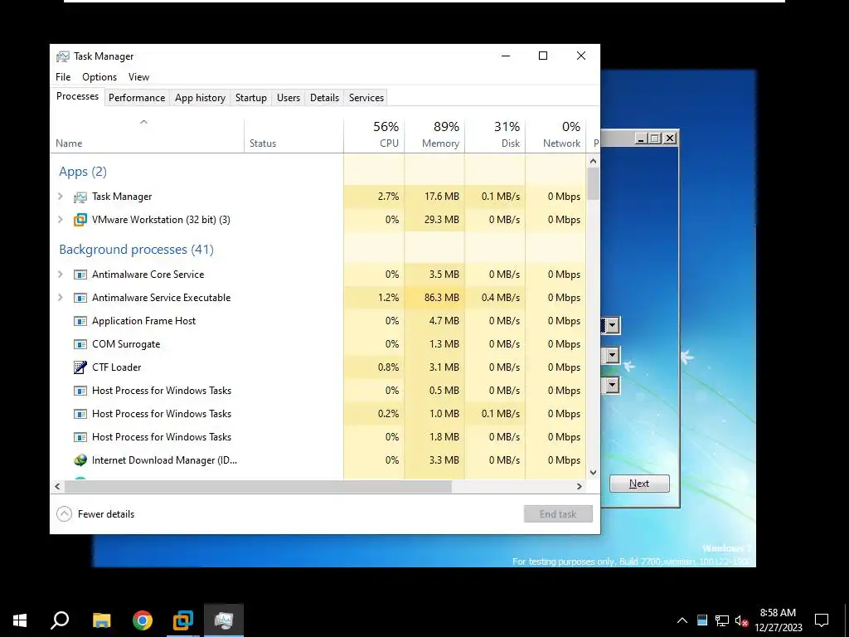Click the scroll down arrow of process list
Image resolution: width=849 pixels, height=637 pixels.
point(593,472)
